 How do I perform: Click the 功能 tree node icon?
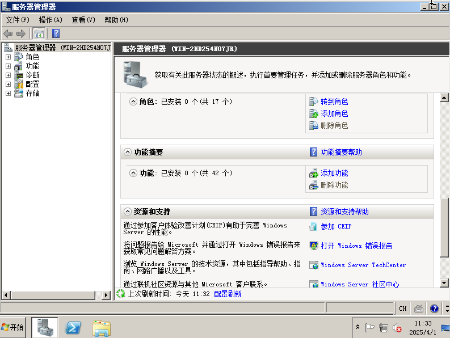19,66
